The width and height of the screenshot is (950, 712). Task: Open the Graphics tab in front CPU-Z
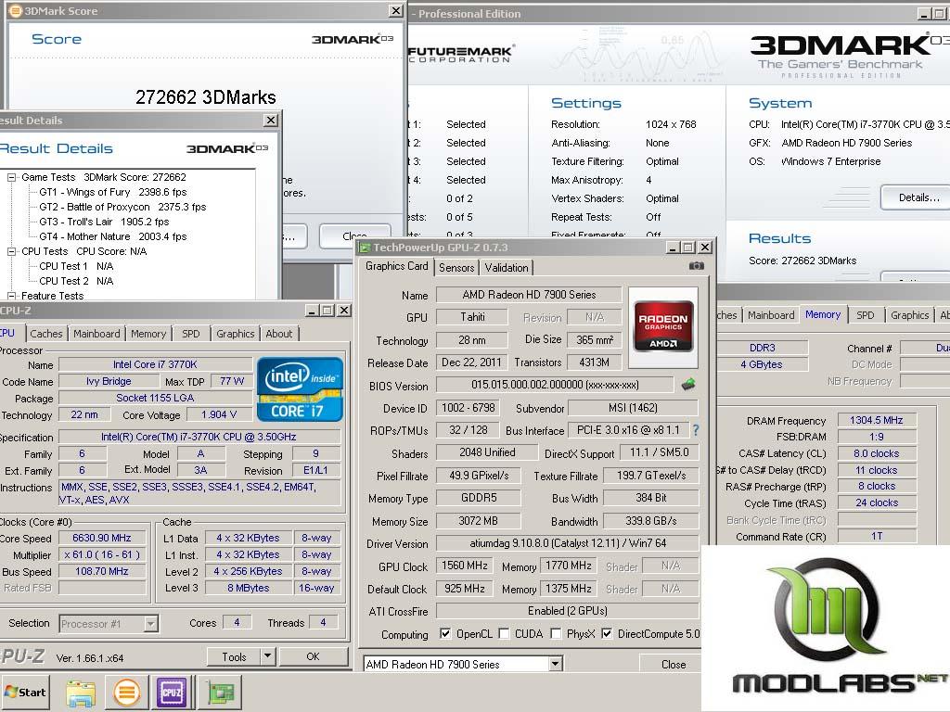tap(235, 334)
